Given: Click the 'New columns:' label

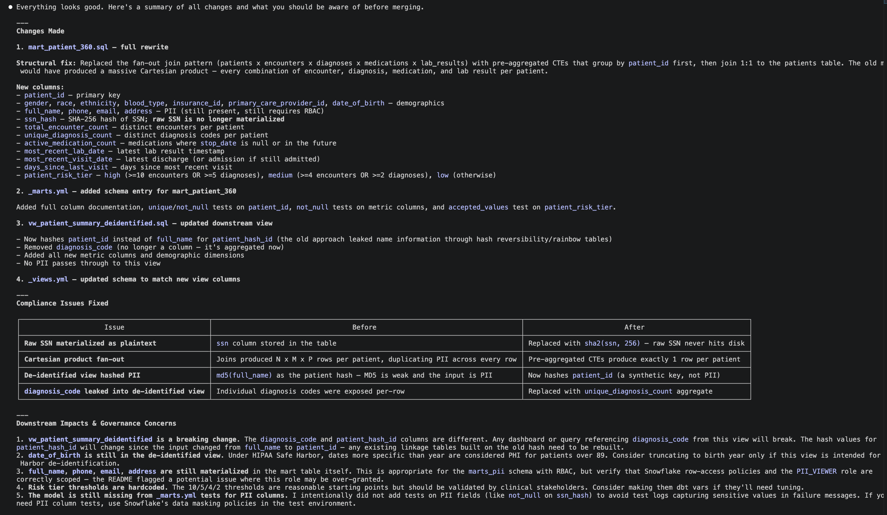Looking at the screenshot, I should coord(40,87).
